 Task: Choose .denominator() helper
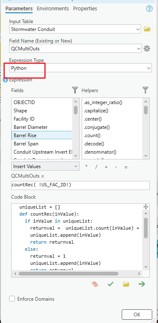[112, 152]
